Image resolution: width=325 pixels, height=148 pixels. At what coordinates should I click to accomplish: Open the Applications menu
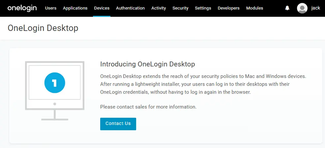(75, 8)
